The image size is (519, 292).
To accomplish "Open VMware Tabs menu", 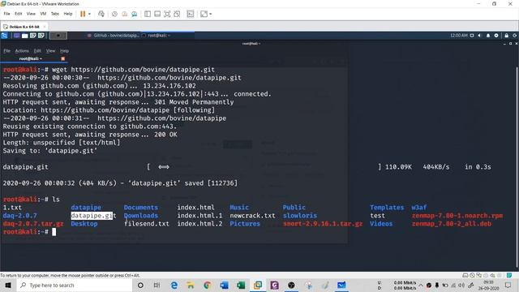I will coord(55,14).
